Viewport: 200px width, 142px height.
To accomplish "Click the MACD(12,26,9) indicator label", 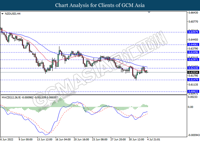I will (30, 97).
